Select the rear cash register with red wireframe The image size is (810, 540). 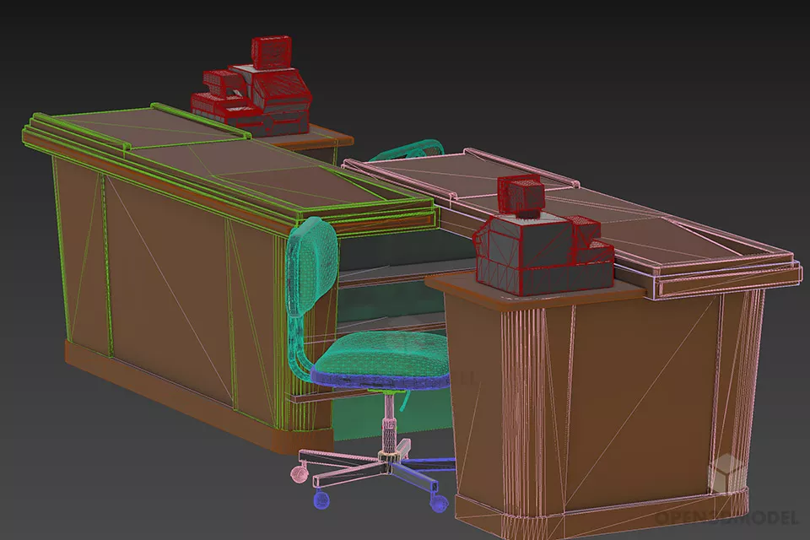click(253, 97)
